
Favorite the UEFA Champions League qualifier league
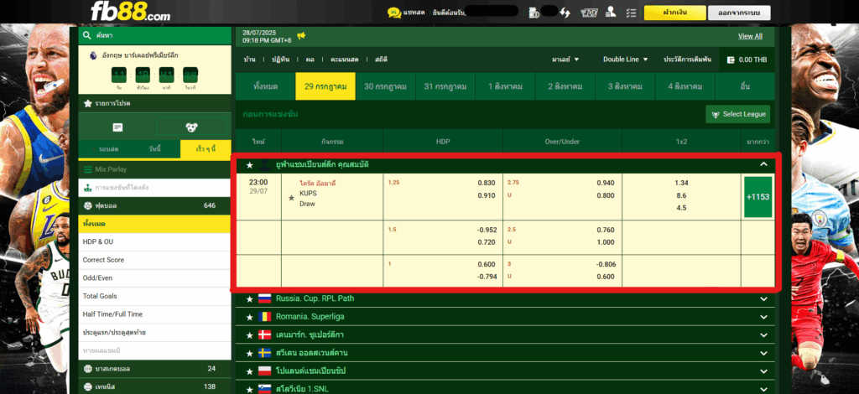(250, 164)
